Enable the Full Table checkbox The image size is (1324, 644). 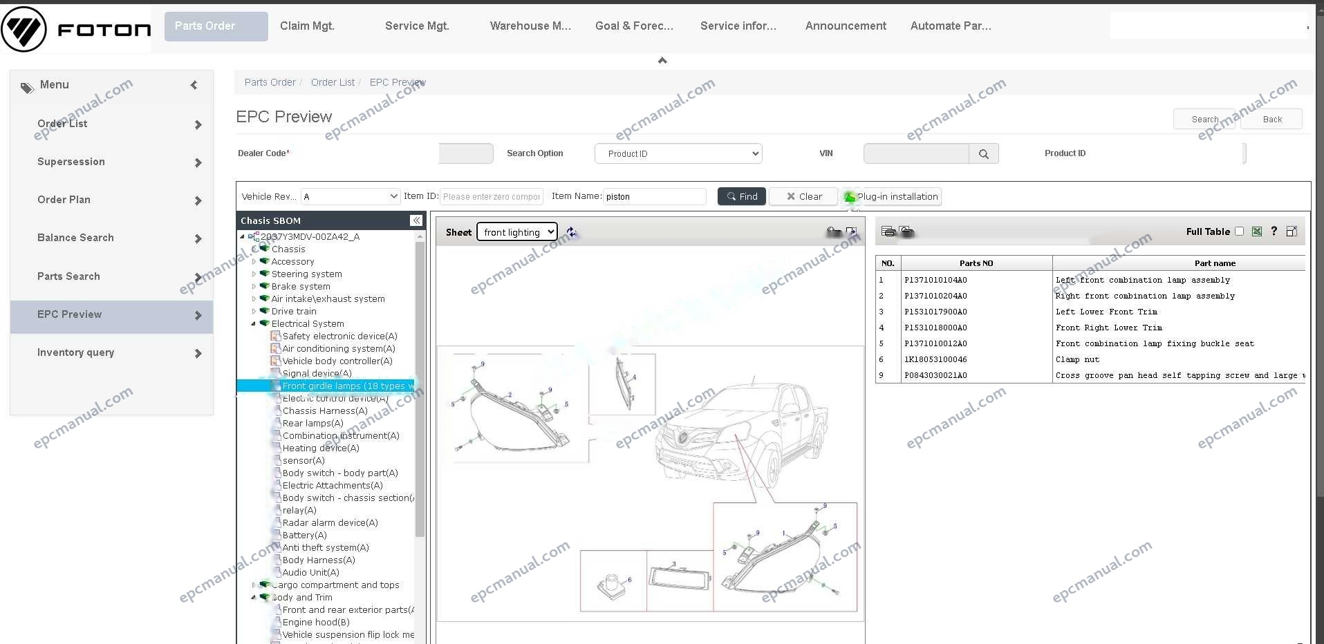(x=1239, y=231)
